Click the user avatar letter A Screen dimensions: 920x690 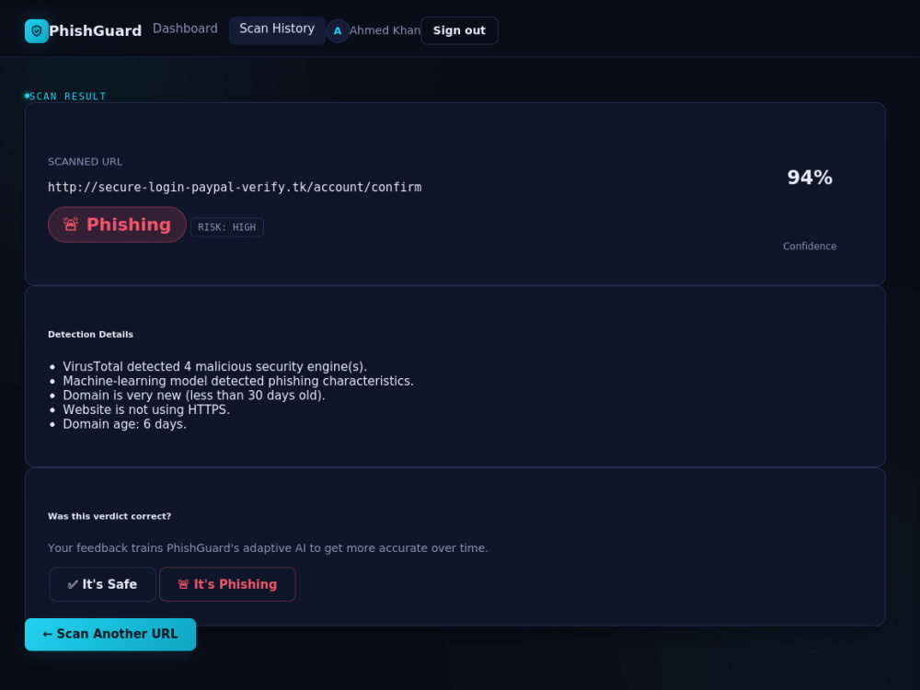pos(338,31)
